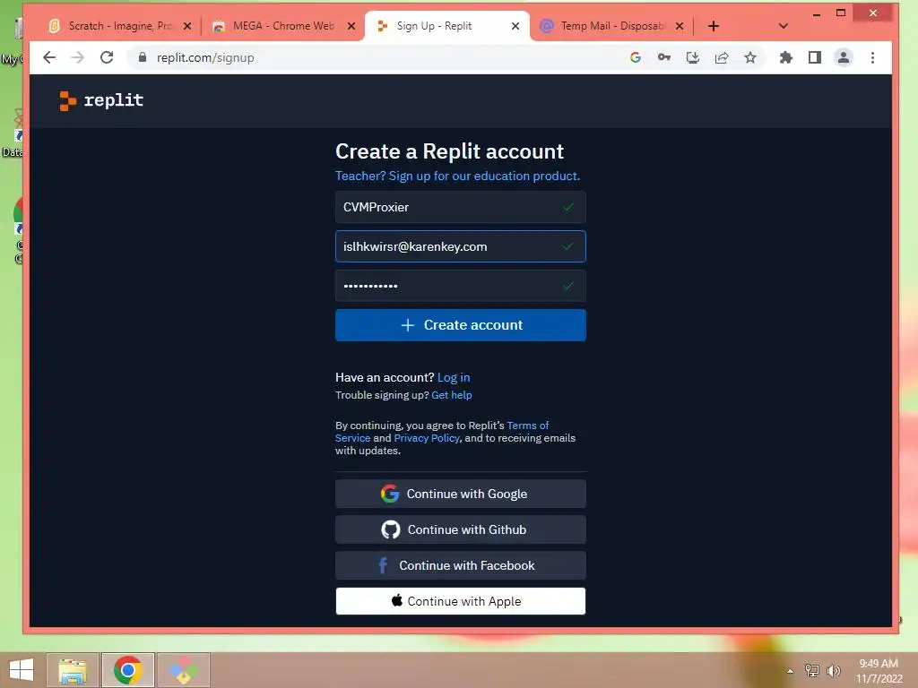The image size is (918, 688).
Task: View site security lock icon
Action: click(142, 57)
